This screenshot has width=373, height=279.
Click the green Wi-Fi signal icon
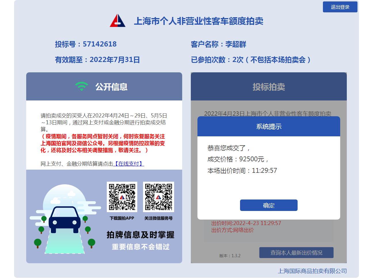(81, 86)
